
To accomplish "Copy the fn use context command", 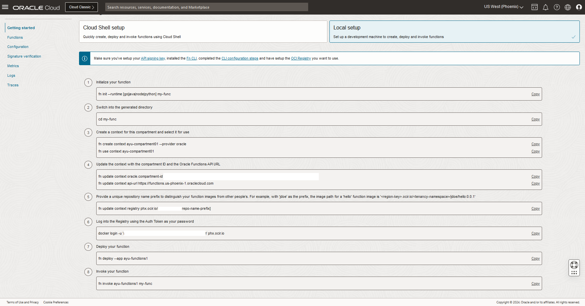I will 535,152.
